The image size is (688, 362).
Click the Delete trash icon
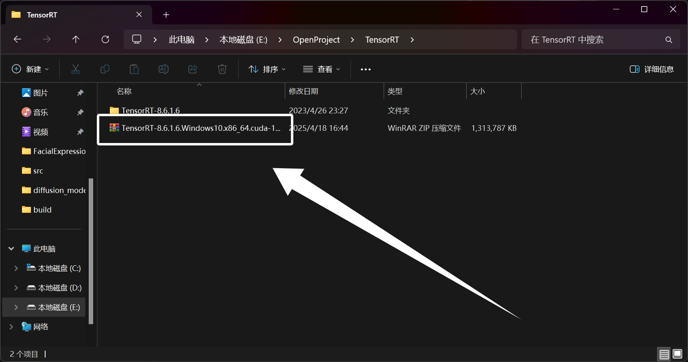(x=222, y=69)
